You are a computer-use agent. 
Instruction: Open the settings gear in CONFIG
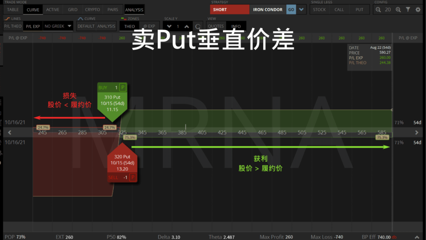pos(418,10)
